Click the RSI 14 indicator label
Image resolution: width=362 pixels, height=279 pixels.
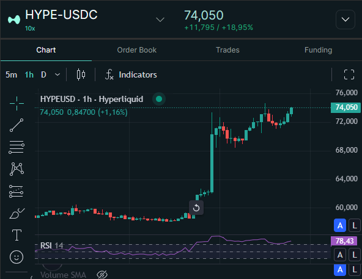(52, 245)
